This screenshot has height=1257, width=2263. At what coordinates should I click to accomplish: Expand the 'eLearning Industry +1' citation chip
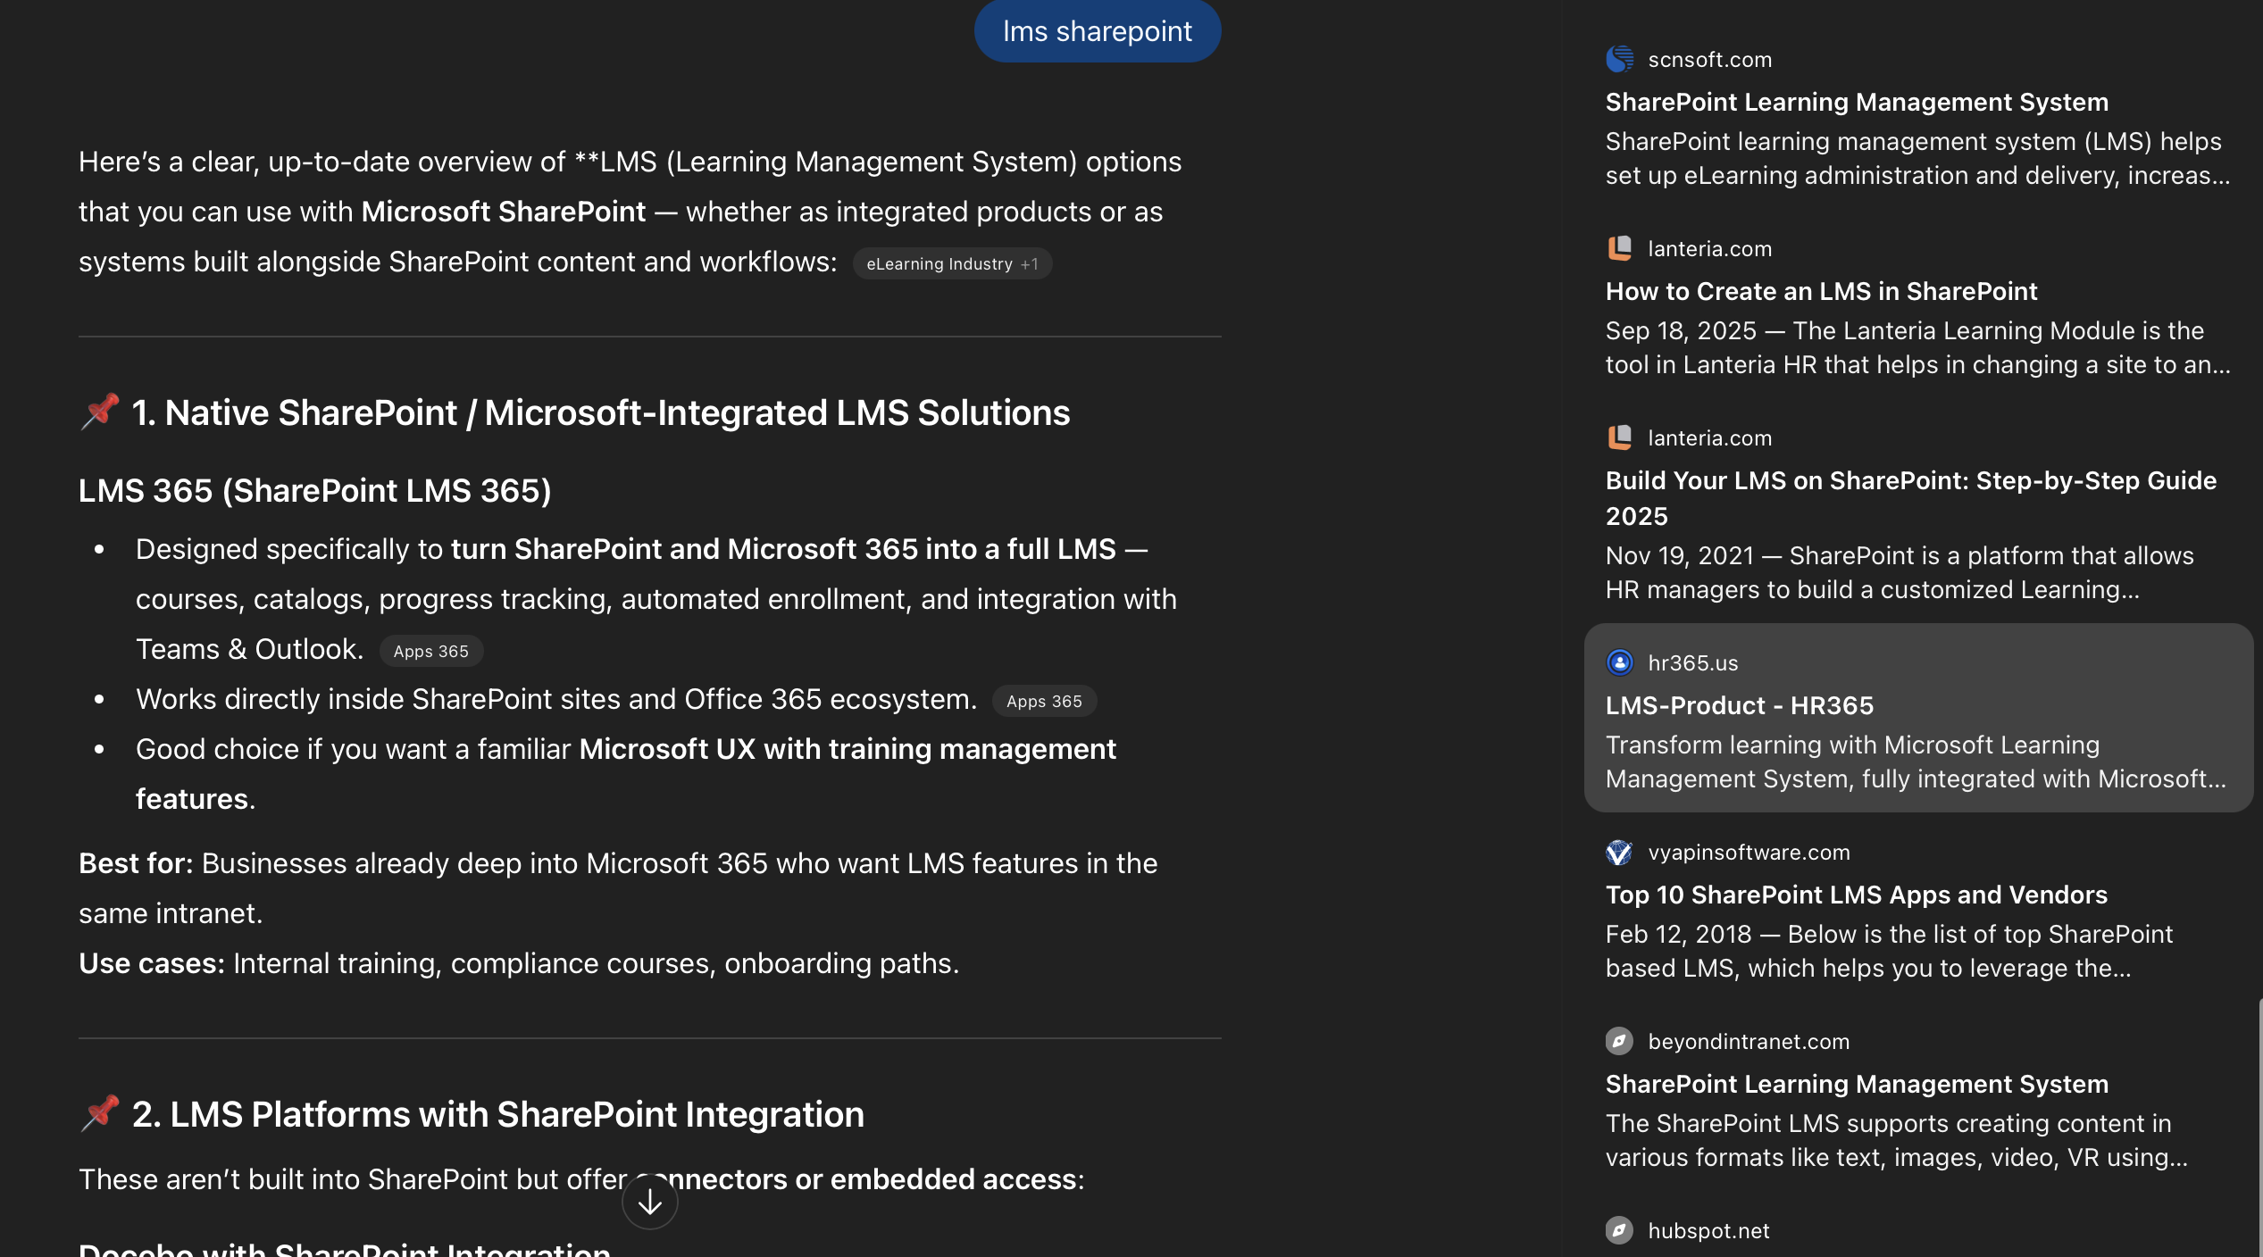[952, 263]
